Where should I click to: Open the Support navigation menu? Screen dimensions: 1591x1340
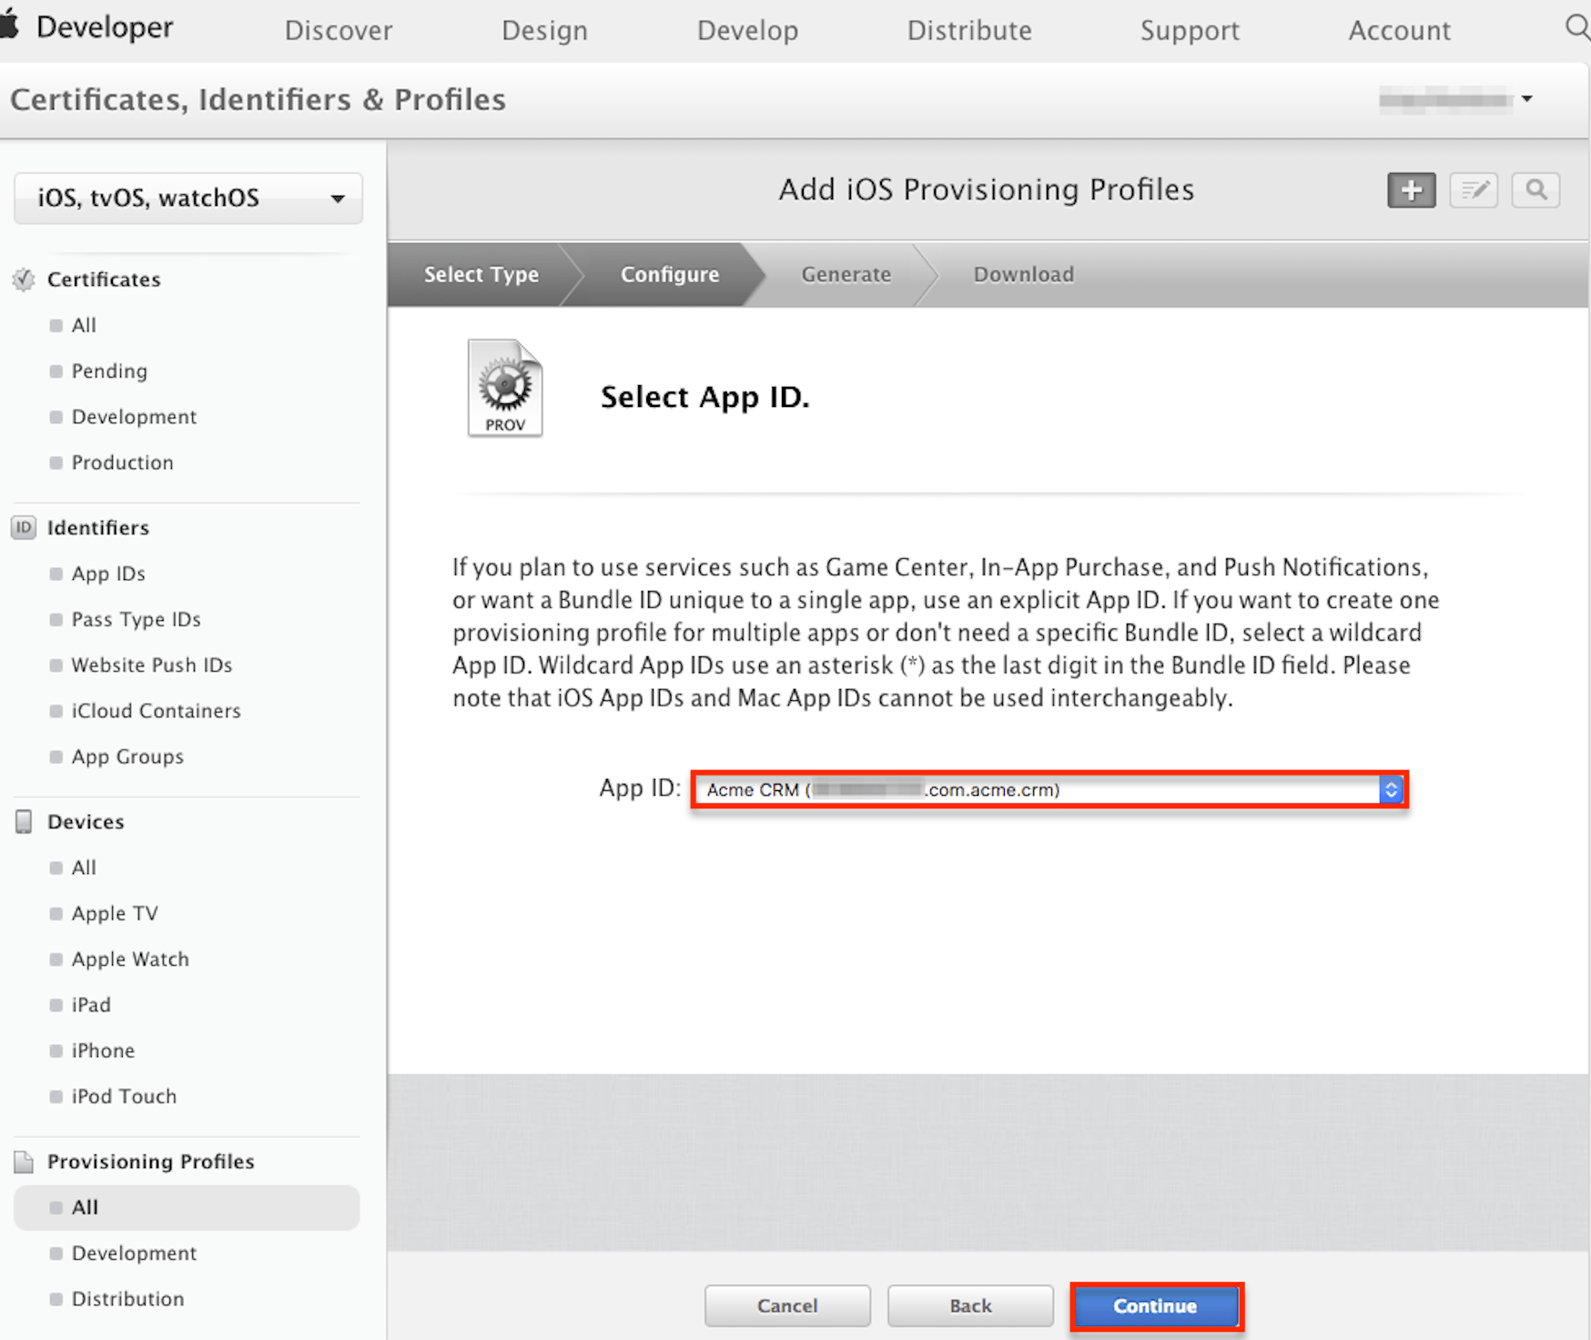[1190, 30]
